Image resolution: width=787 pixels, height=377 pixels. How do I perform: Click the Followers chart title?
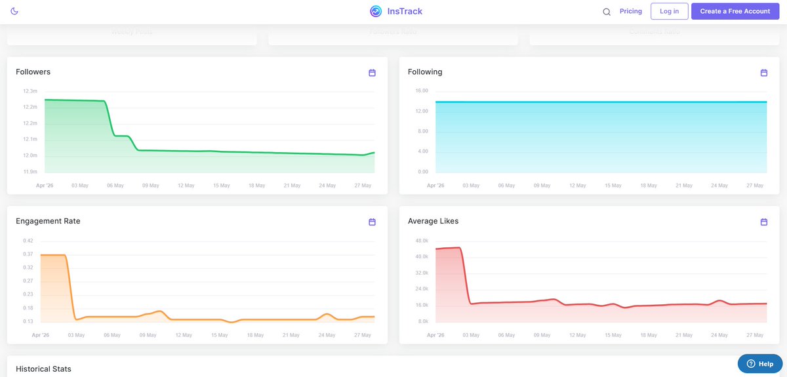[33, 71]
